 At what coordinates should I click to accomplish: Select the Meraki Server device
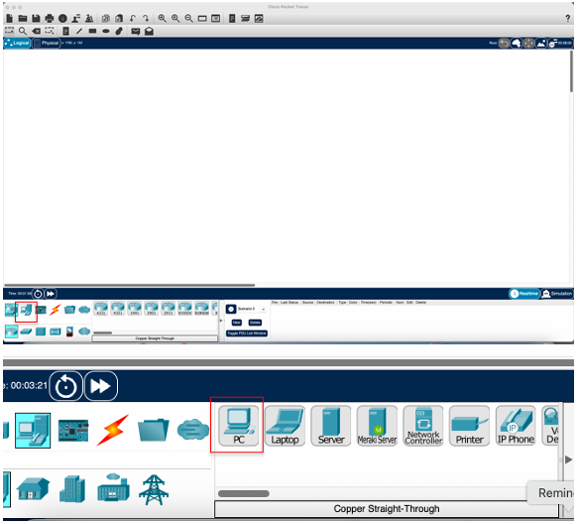tap(377, 426)
